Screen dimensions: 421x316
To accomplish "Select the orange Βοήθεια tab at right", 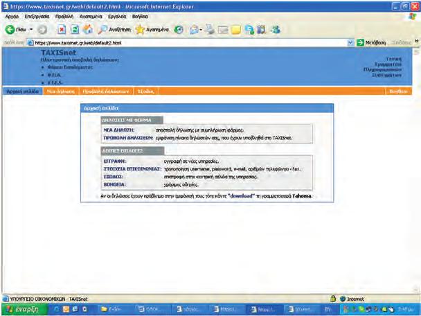I will point(398,91).
